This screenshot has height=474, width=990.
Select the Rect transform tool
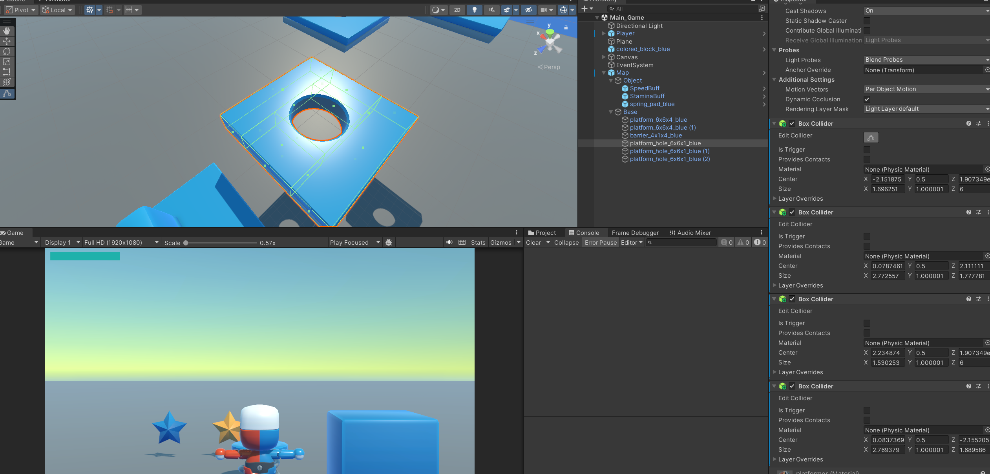7,72
